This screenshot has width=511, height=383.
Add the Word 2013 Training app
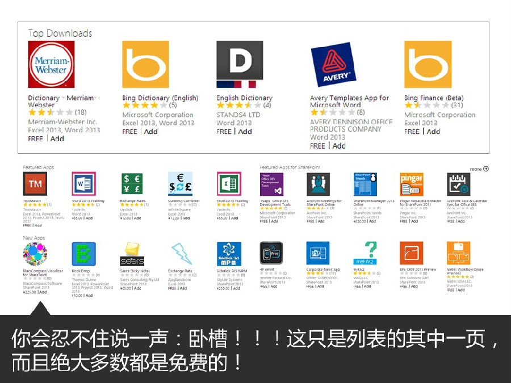(89, 218)
